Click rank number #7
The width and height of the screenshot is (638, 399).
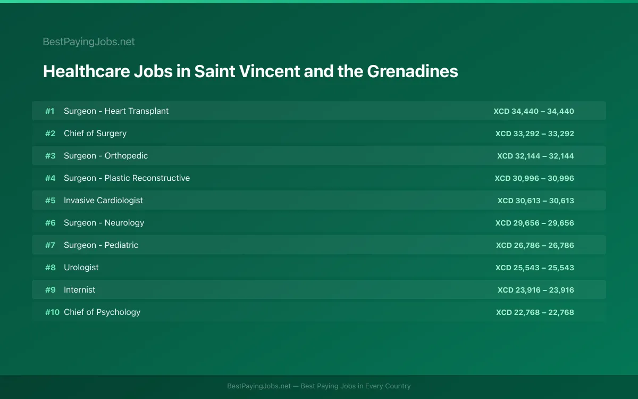[x=50, y=245]
